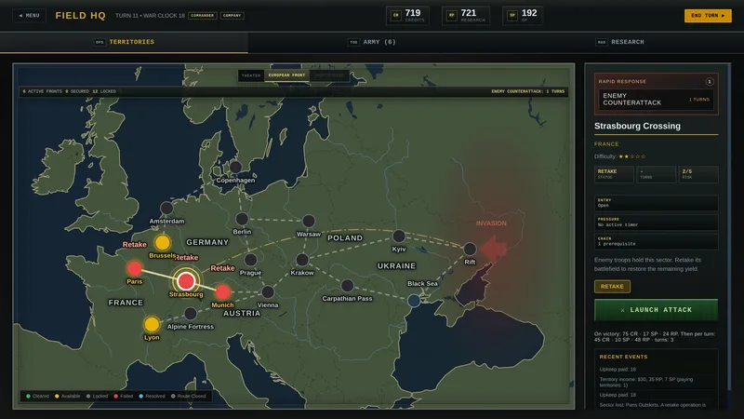The height and width of the screenshot is (419, 744).
Task: Click the yellow Available legend dot
Action: pyautogui.click(x=57, y=397)
